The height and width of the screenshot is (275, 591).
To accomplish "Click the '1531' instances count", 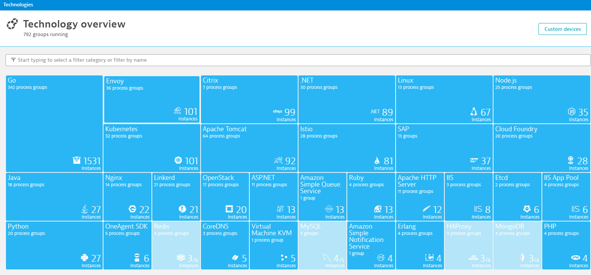I will (x=92, y=161).
